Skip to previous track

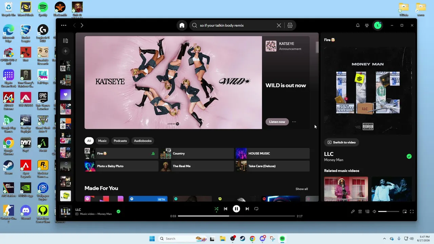[225, 209]
